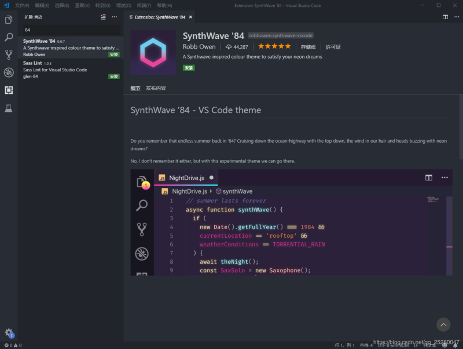Click Robb Owen under SynthWave '84 list item
The image size is (463, 349).
point(34,54)
